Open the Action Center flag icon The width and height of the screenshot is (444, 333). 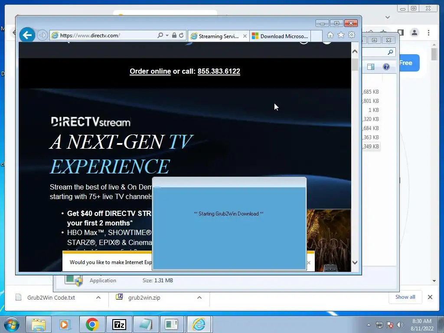(390, 325)
